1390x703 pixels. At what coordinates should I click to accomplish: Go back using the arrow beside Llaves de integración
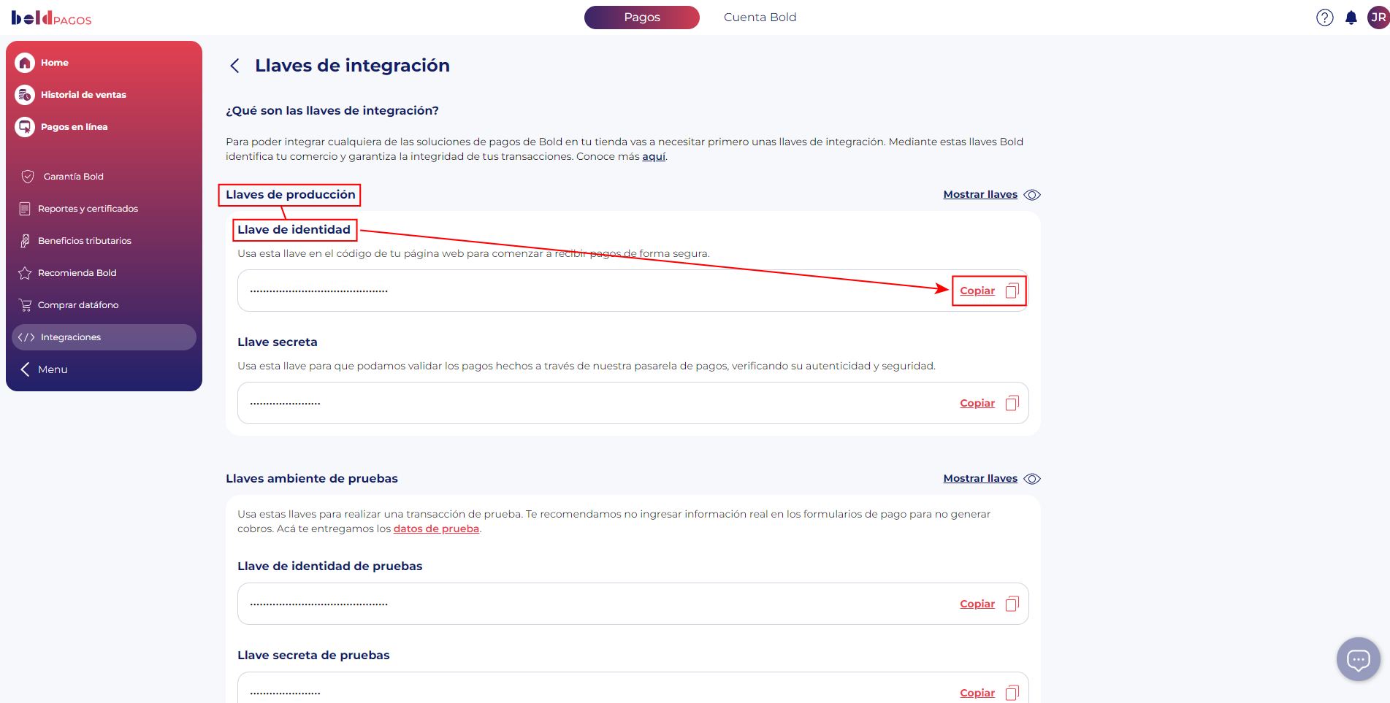pyautogui.click(x=234, y=66)
